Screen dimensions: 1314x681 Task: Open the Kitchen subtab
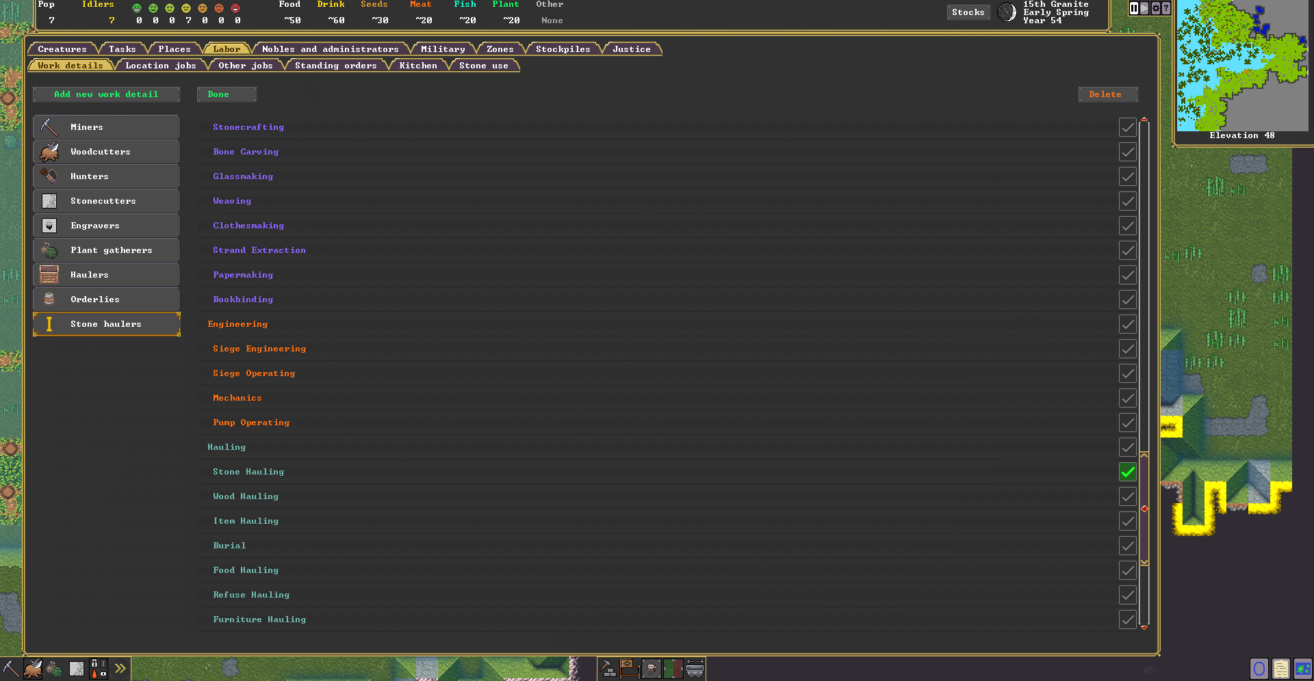pyautogui.click(x=418, y=66)
